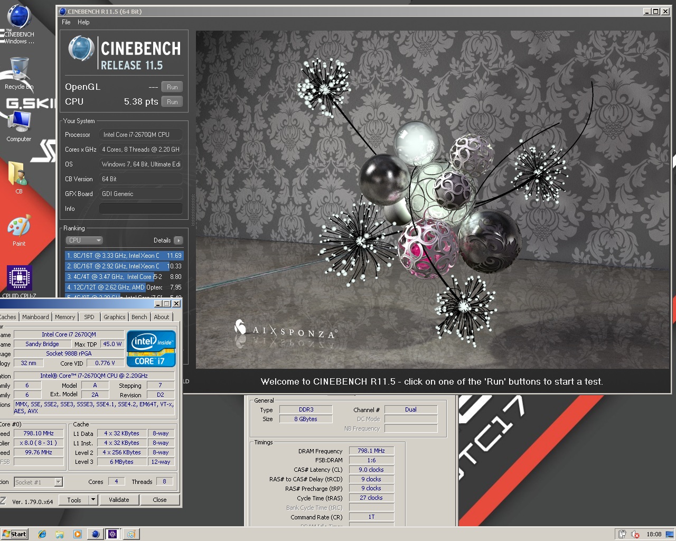This screenshot has height=541, width=676.
Task: Click the empty Info input field
Action: point(141,209)
